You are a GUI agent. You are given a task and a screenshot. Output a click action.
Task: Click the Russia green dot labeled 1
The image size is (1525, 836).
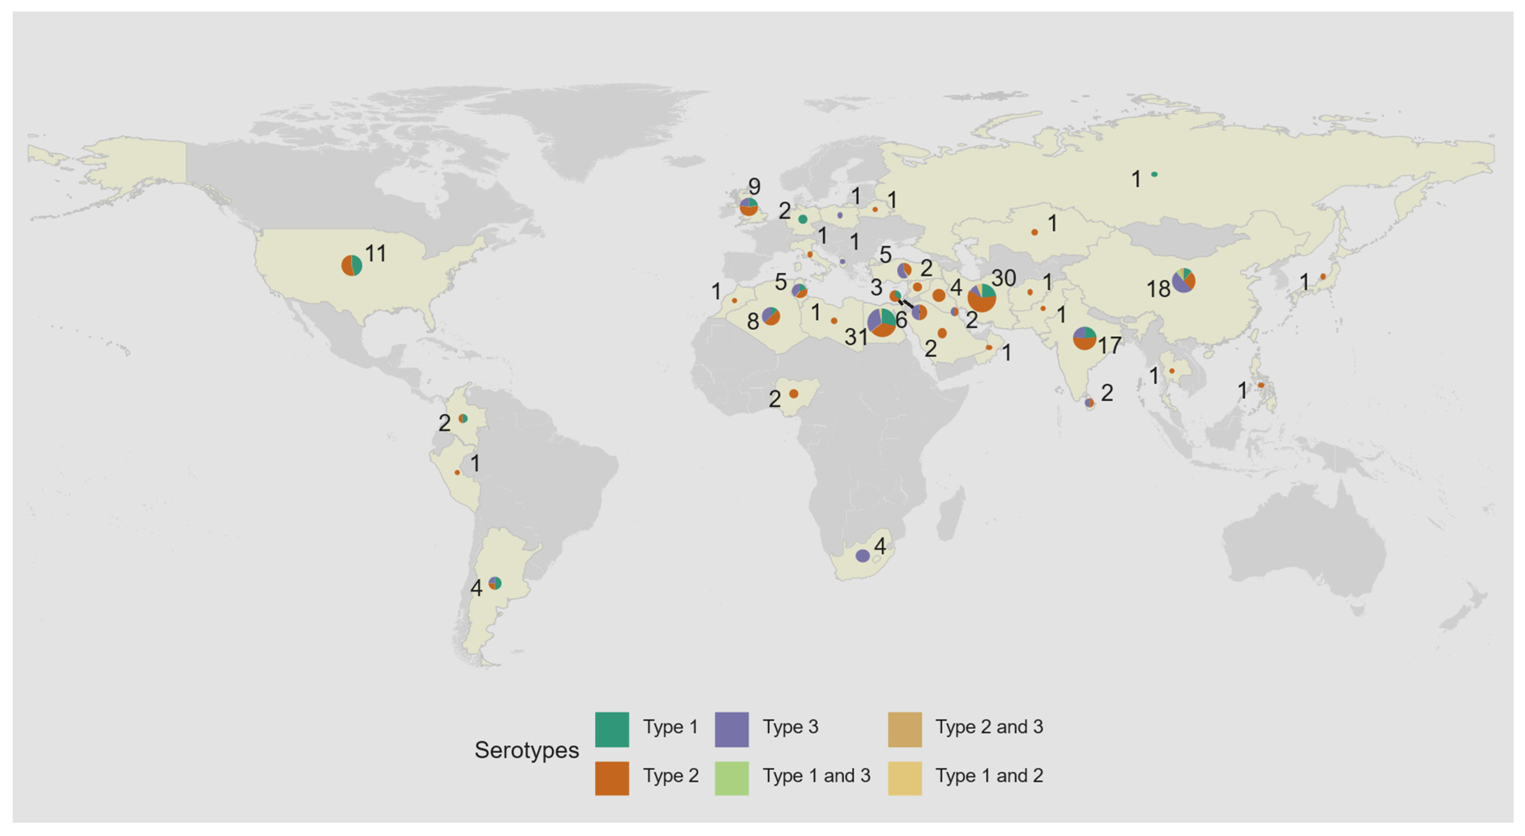coord(1154,174)
